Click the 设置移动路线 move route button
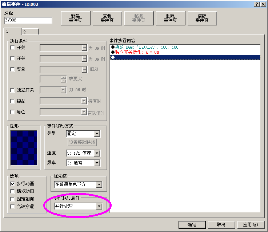 tap(82, 142)
